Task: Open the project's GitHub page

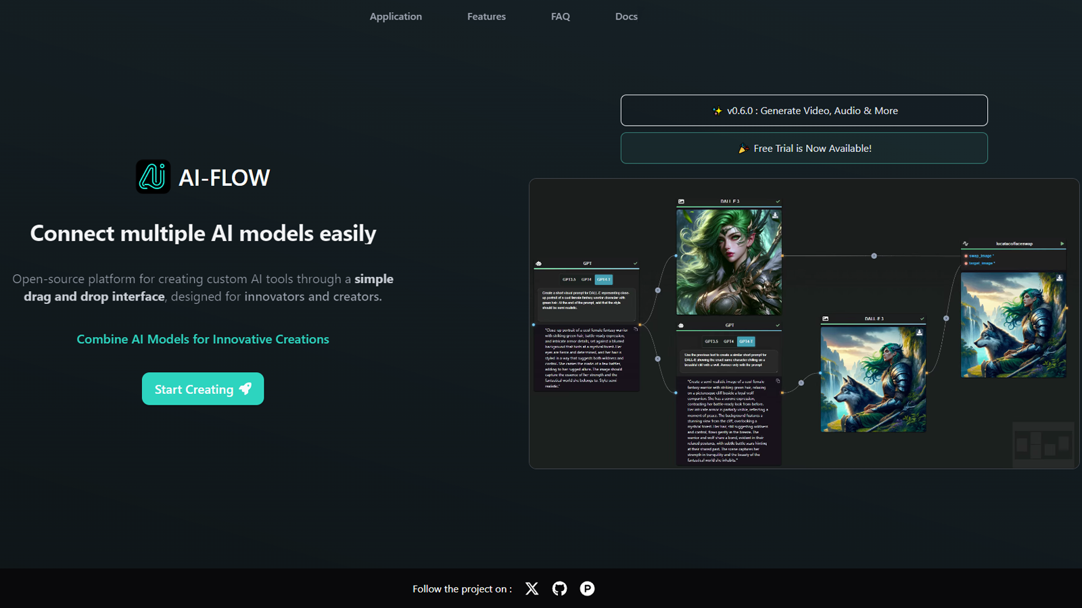Action: click(559, 588)
